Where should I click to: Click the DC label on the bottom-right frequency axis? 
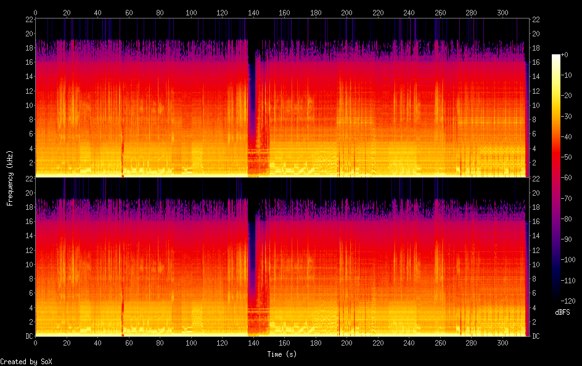536,336
